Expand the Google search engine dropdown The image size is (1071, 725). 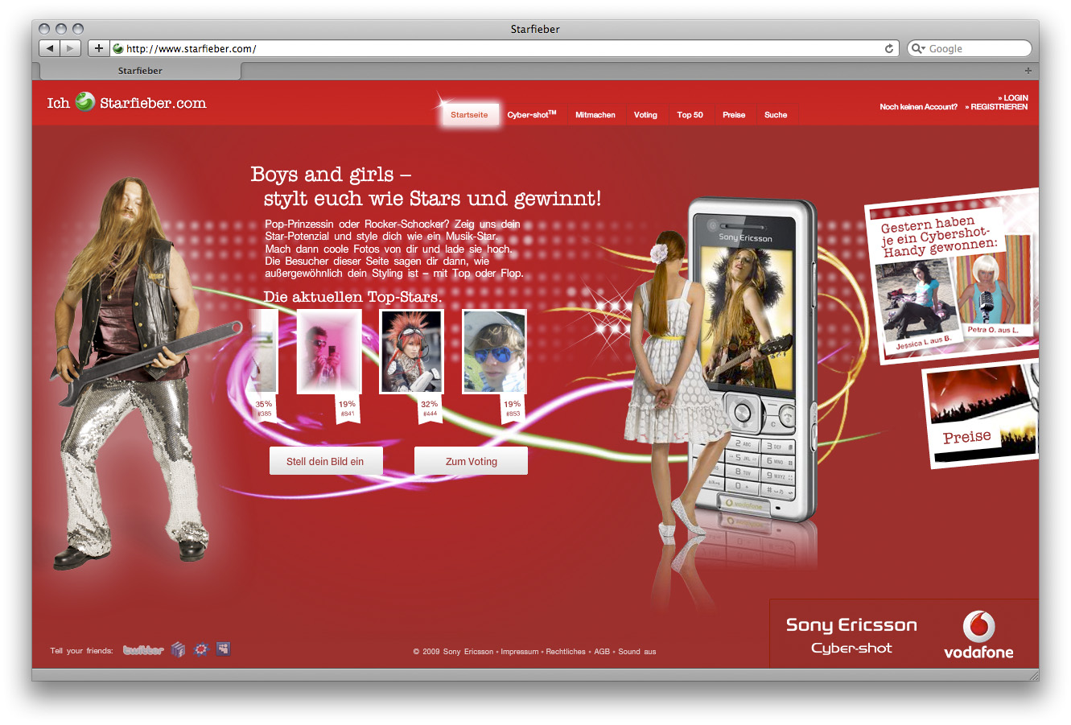pos(917,48)
